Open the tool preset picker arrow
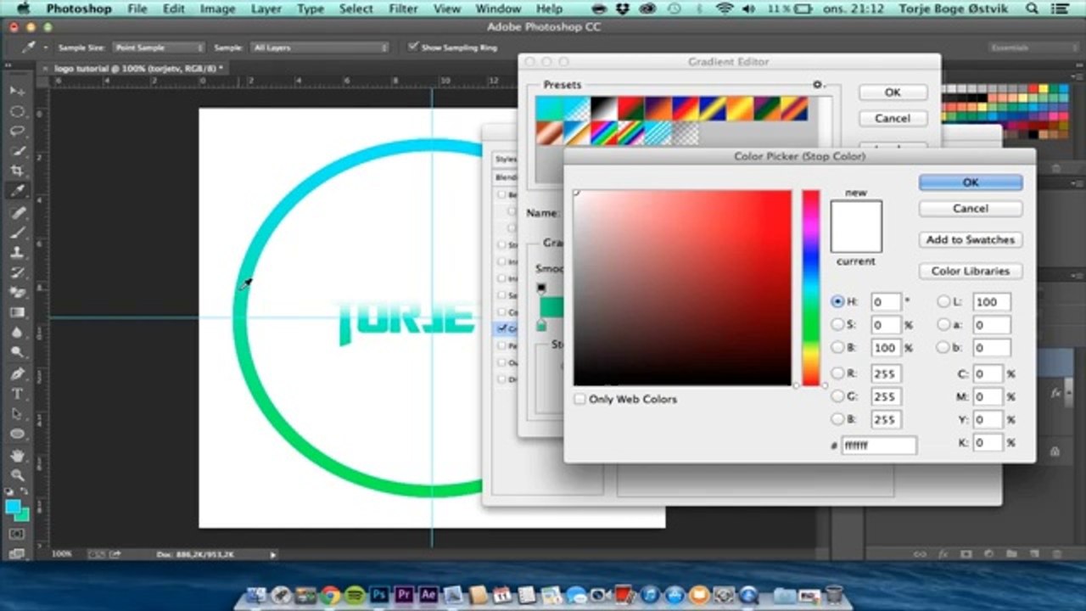This screenshot has height=611, width=1086. 44,48
